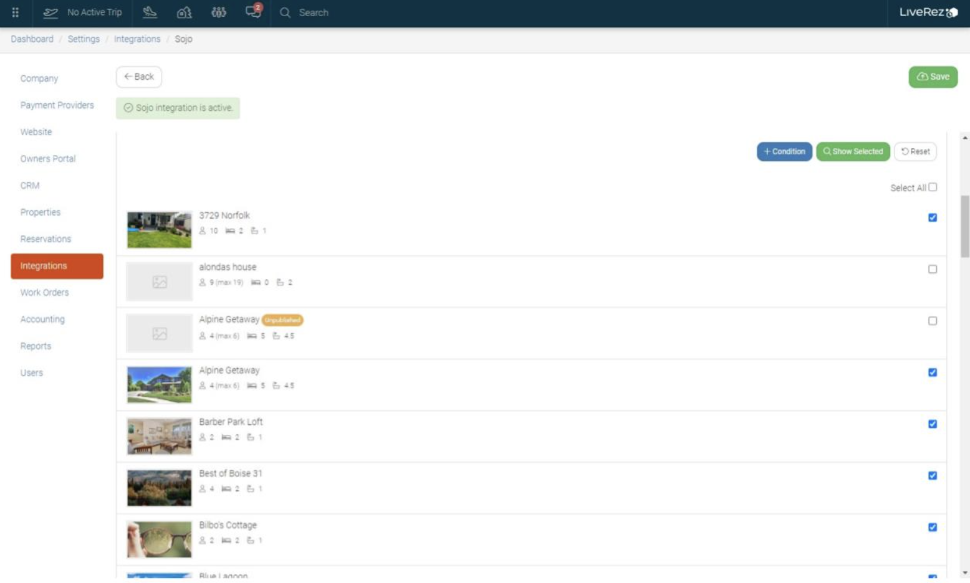The height and width of the screenshot is (583, 970).
Task: Add a filter with the Condition button
Action: (x=784, y=151)
